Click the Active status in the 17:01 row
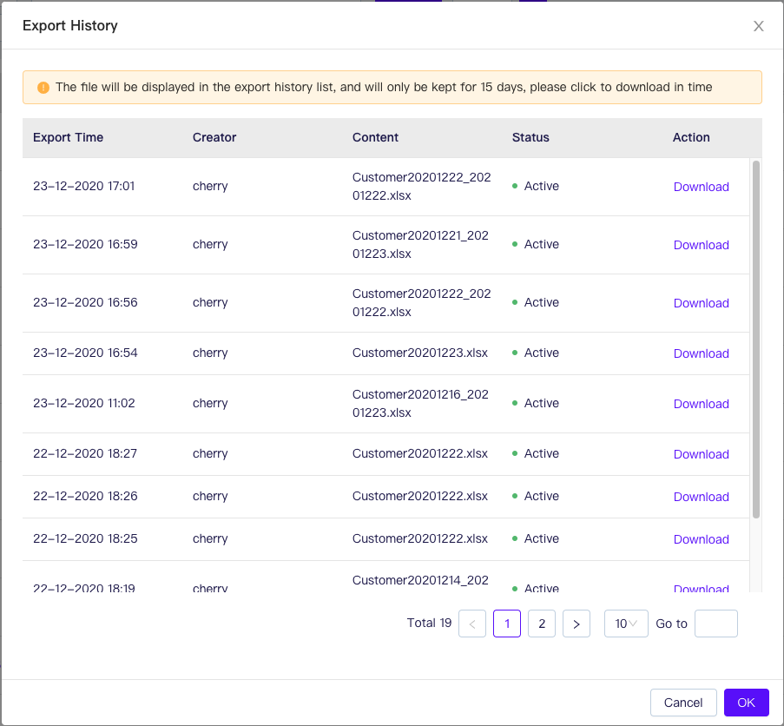 point(536,186)
